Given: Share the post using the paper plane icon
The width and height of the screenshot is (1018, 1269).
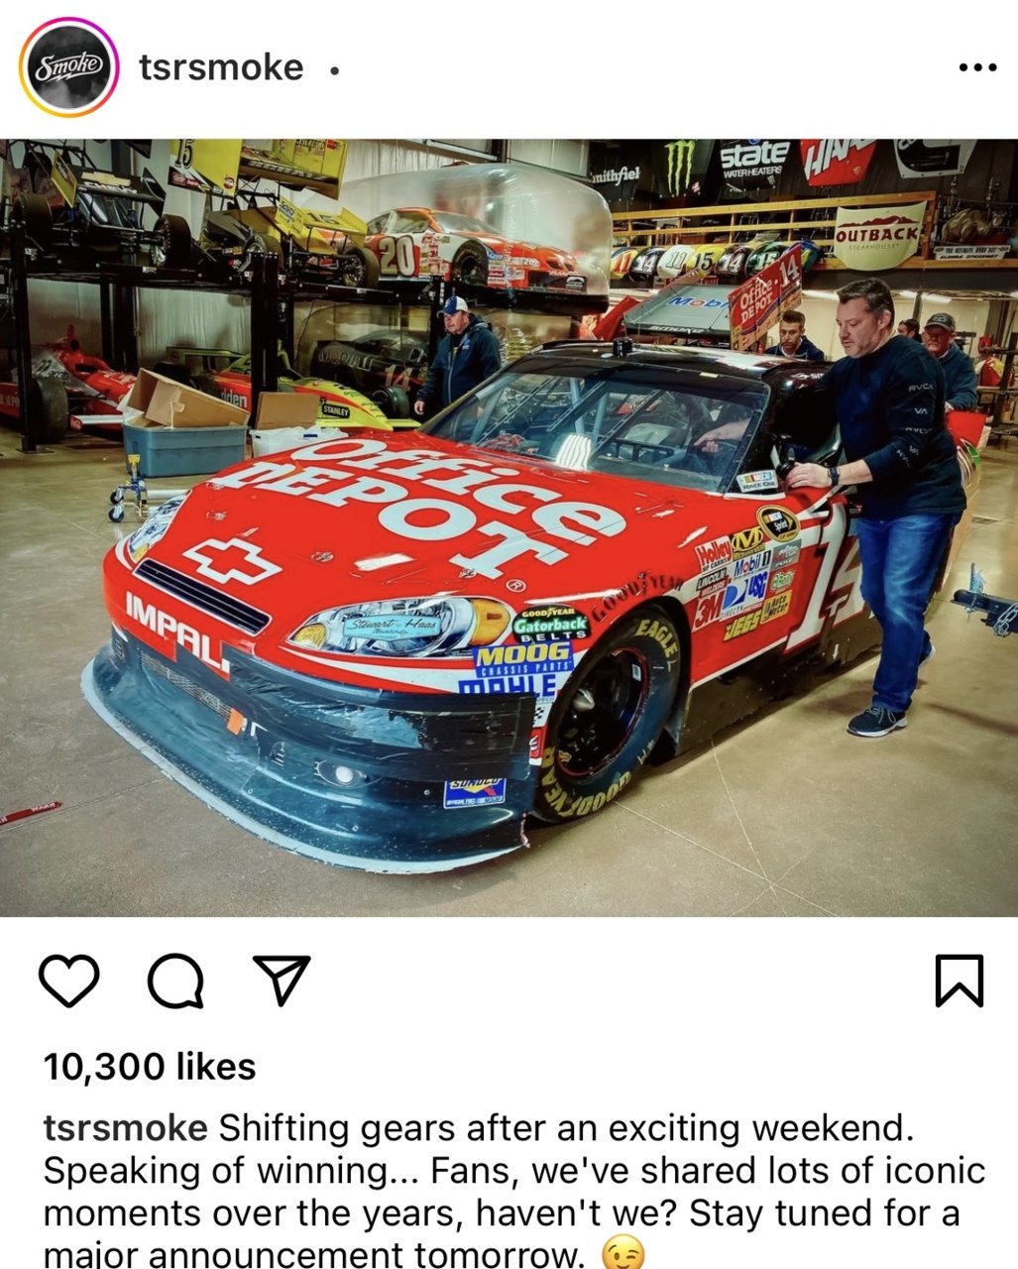Looking at the screenshot, I should point(283,980).
